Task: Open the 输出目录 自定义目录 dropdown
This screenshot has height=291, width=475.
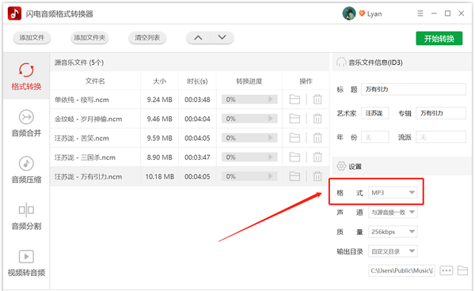Action: [393, 251]
